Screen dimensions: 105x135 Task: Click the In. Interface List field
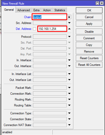(x=50, y=74)
